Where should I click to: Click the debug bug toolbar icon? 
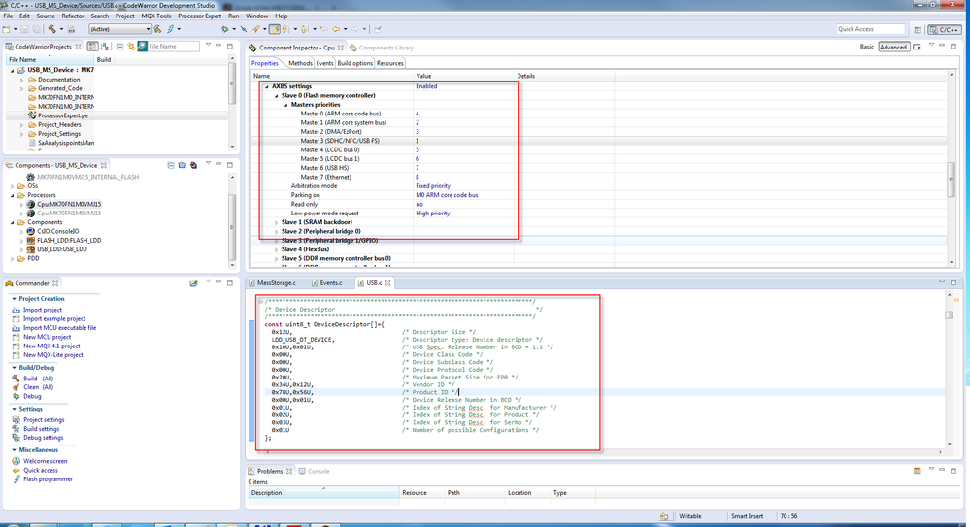(225, 29)
